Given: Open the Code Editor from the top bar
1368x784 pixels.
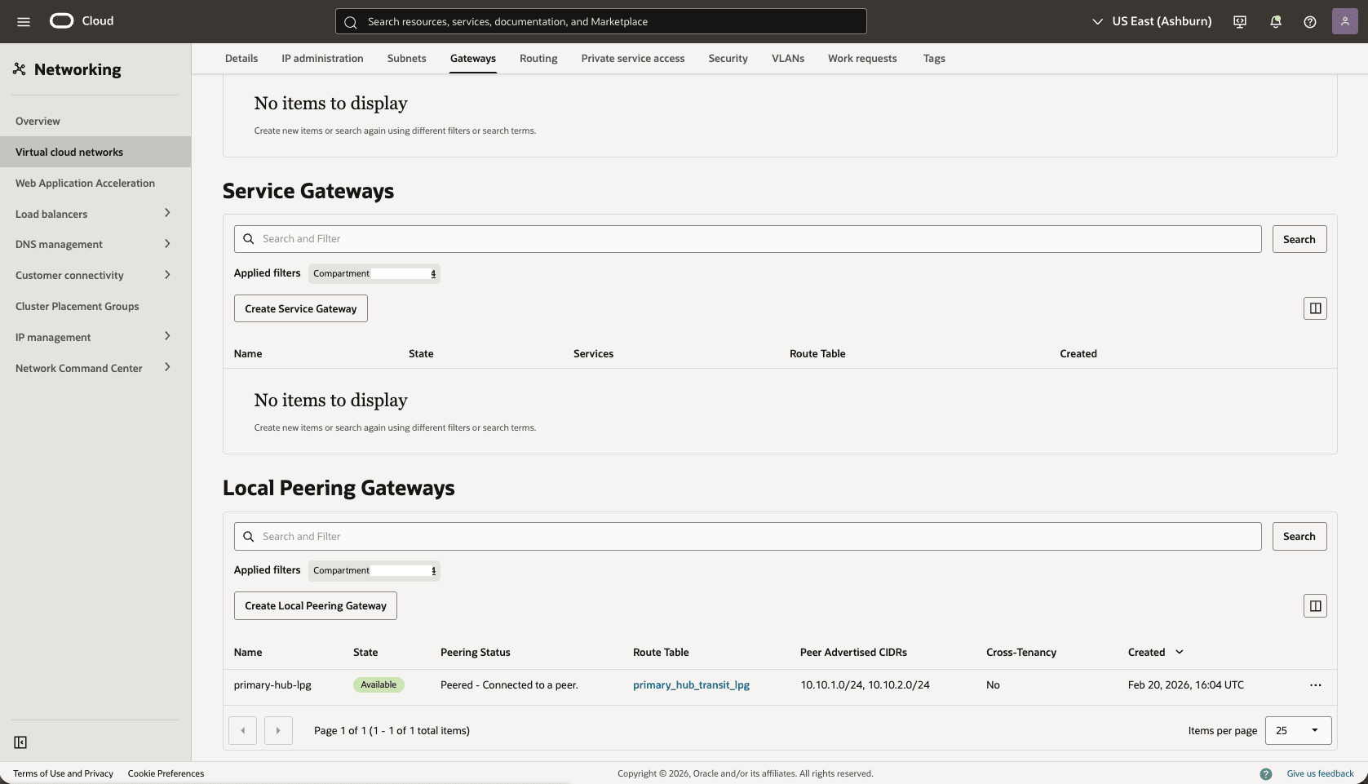Looking at the screenshot, I should click(1239, 21).
